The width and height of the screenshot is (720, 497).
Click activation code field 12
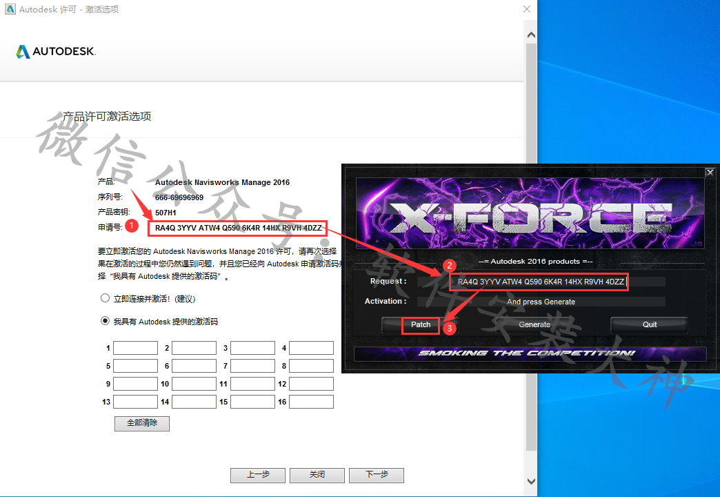[311, 384]
